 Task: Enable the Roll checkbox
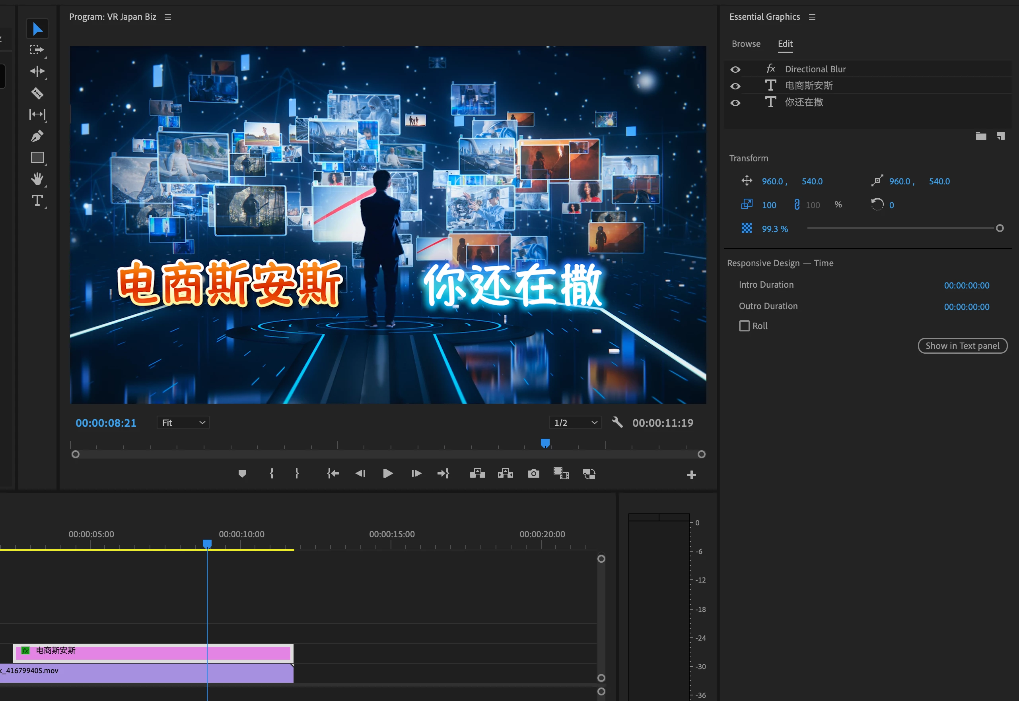coord(744,326)
